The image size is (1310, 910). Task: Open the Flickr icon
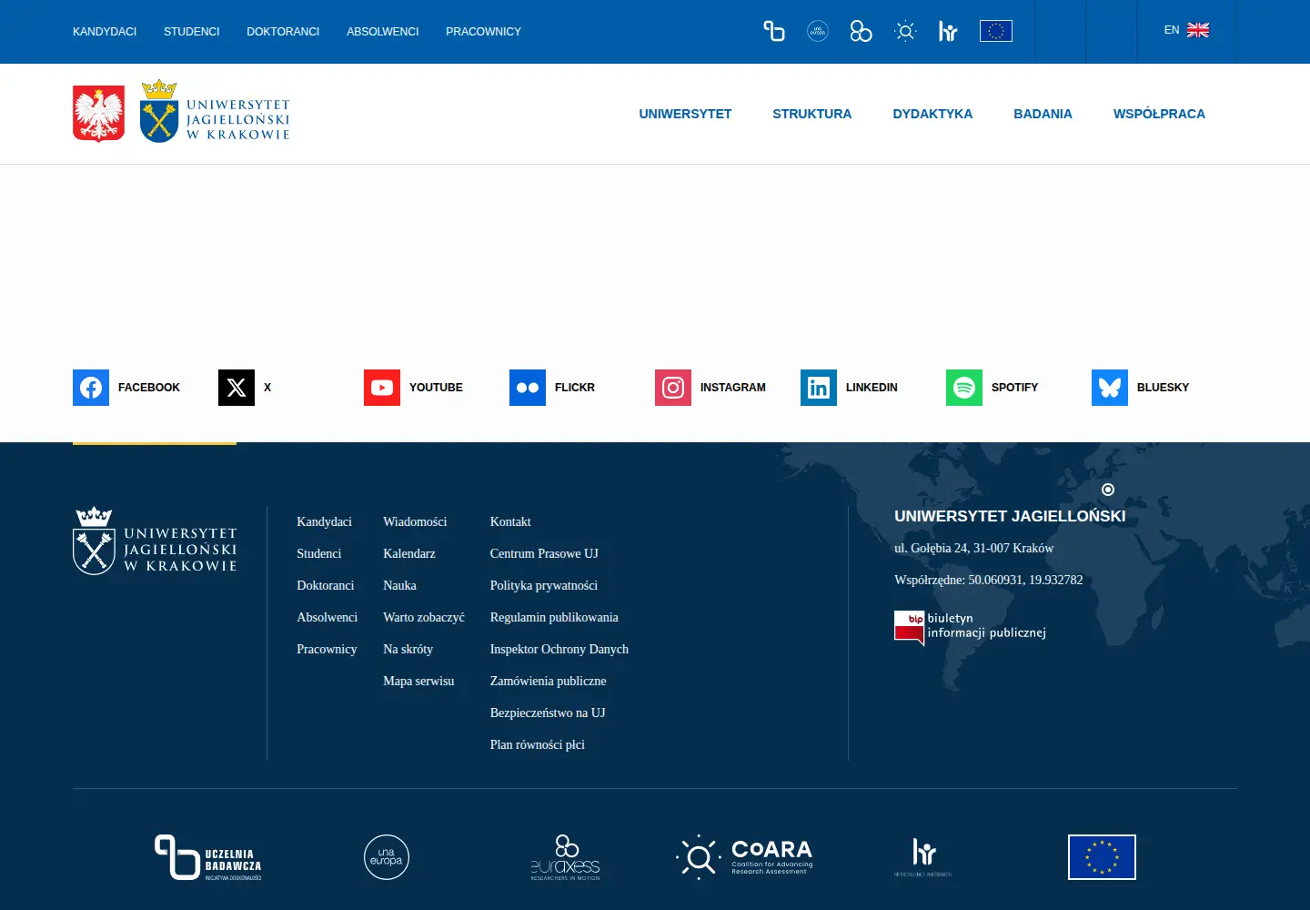528,388
